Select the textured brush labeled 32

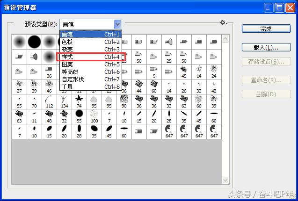point(64,115)
